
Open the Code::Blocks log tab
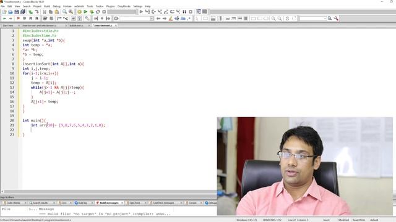(x=14, y=203)
